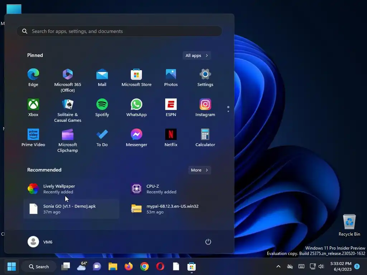Open taskbar Search box
The image size is (367, 275).
pos(39,266)
